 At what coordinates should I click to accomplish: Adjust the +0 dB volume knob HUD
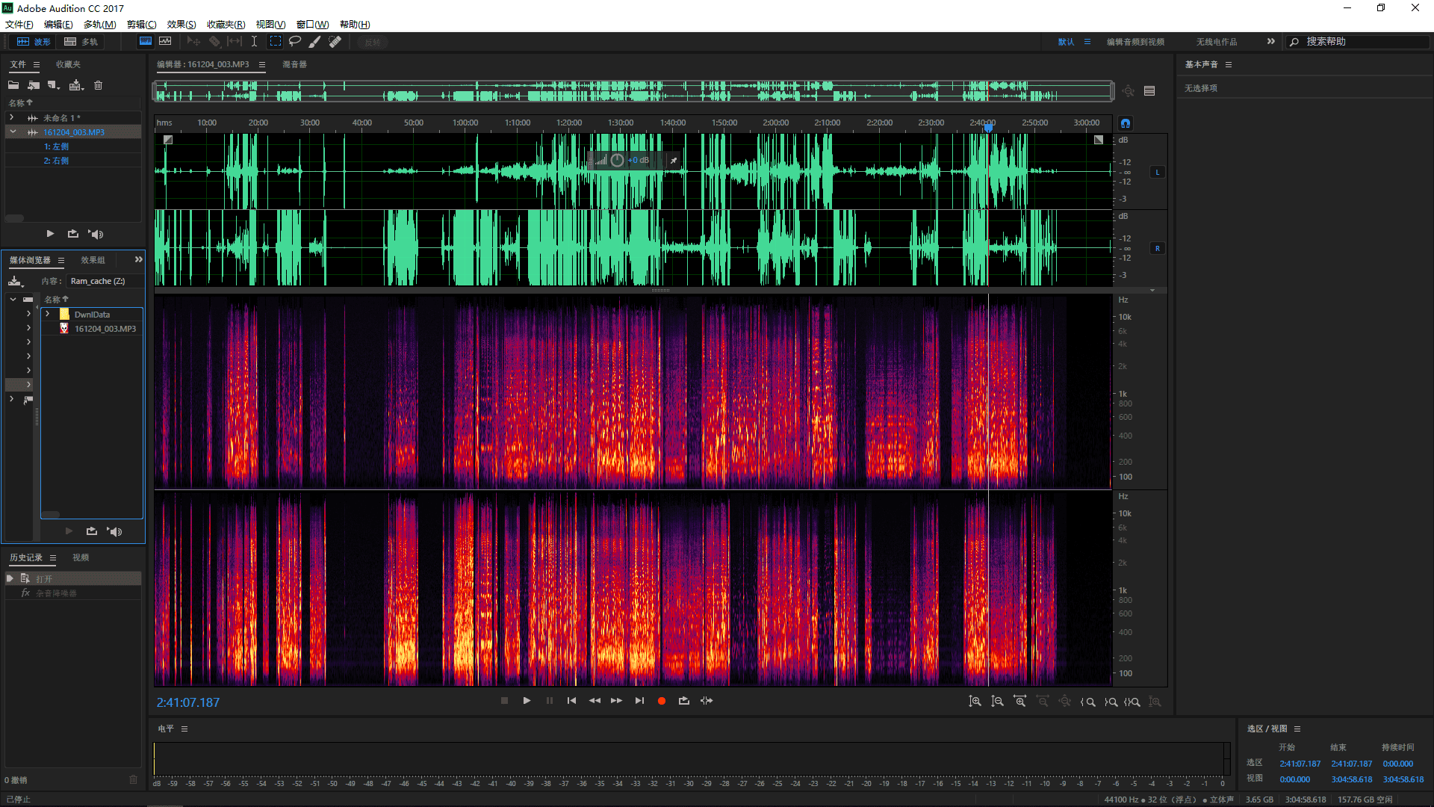tap(617, 161)
